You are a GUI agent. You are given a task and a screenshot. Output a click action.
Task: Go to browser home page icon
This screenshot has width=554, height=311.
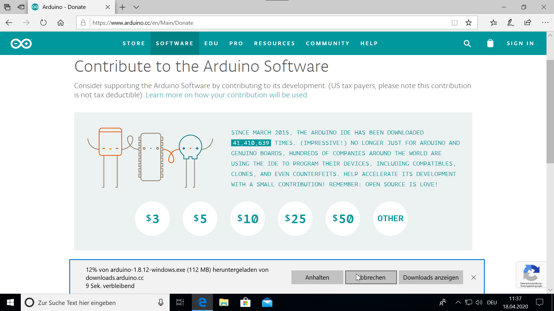click(61, 23)
